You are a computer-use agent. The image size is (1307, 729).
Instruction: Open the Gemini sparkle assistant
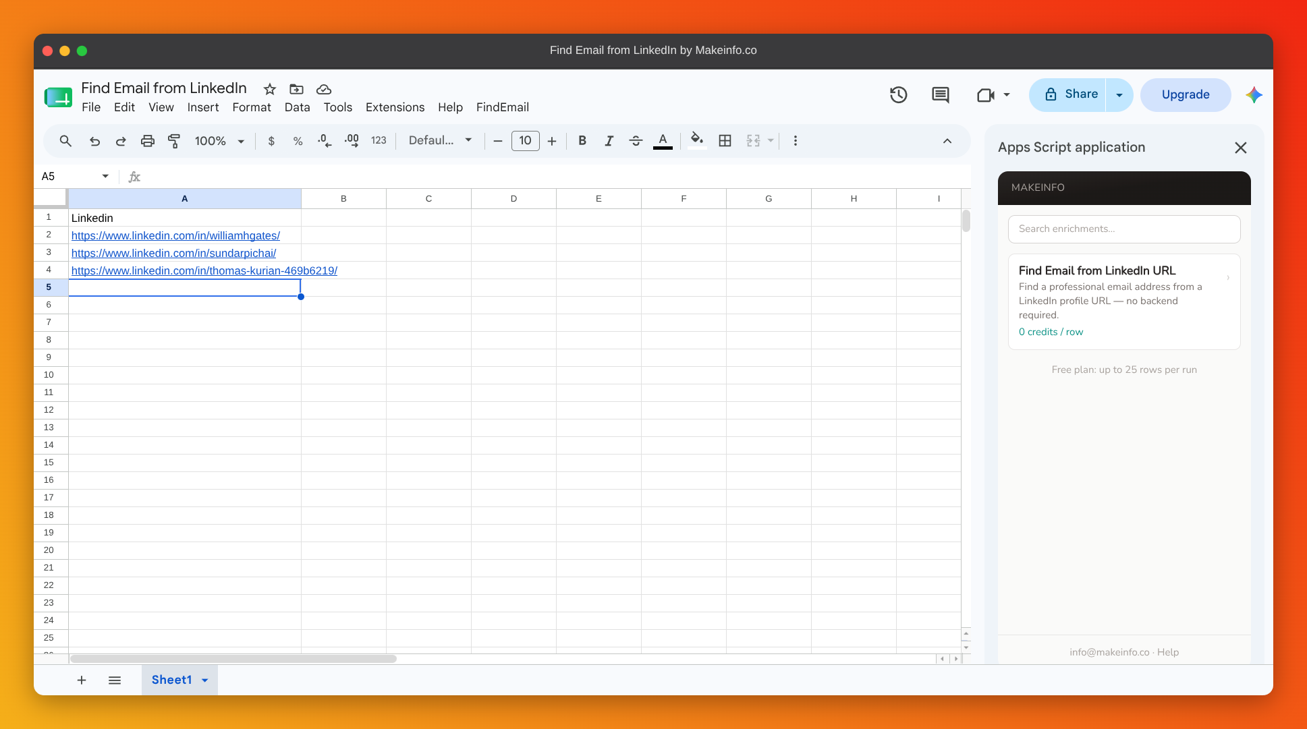click(x=1254, y=95)
